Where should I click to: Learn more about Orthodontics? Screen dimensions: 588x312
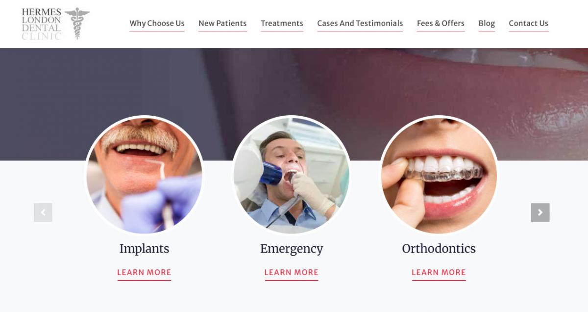439,273
